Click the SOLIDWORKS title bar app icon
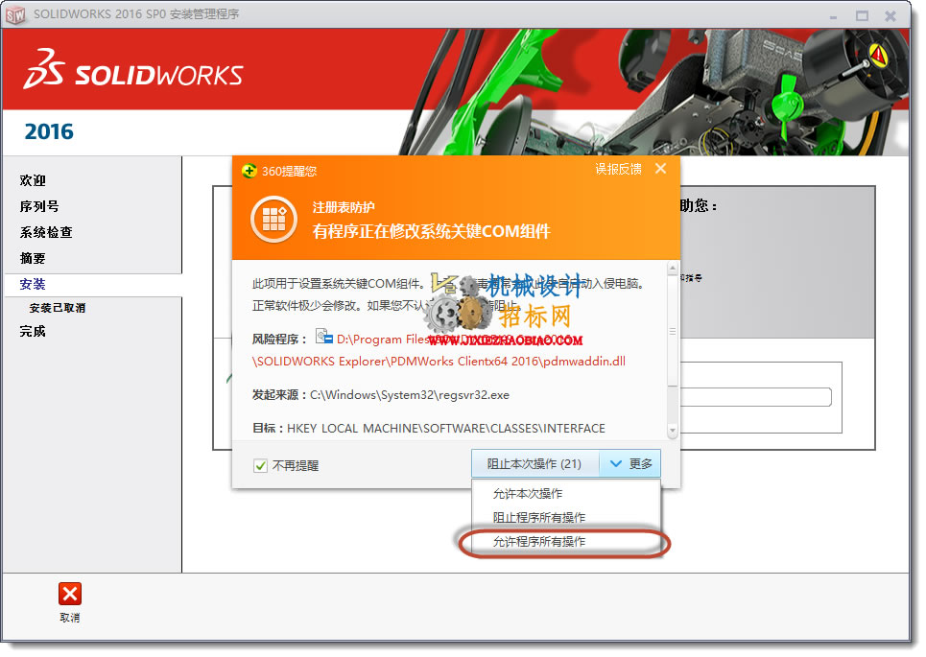Screen dimensions: 926x657 [x=16, y=14]
